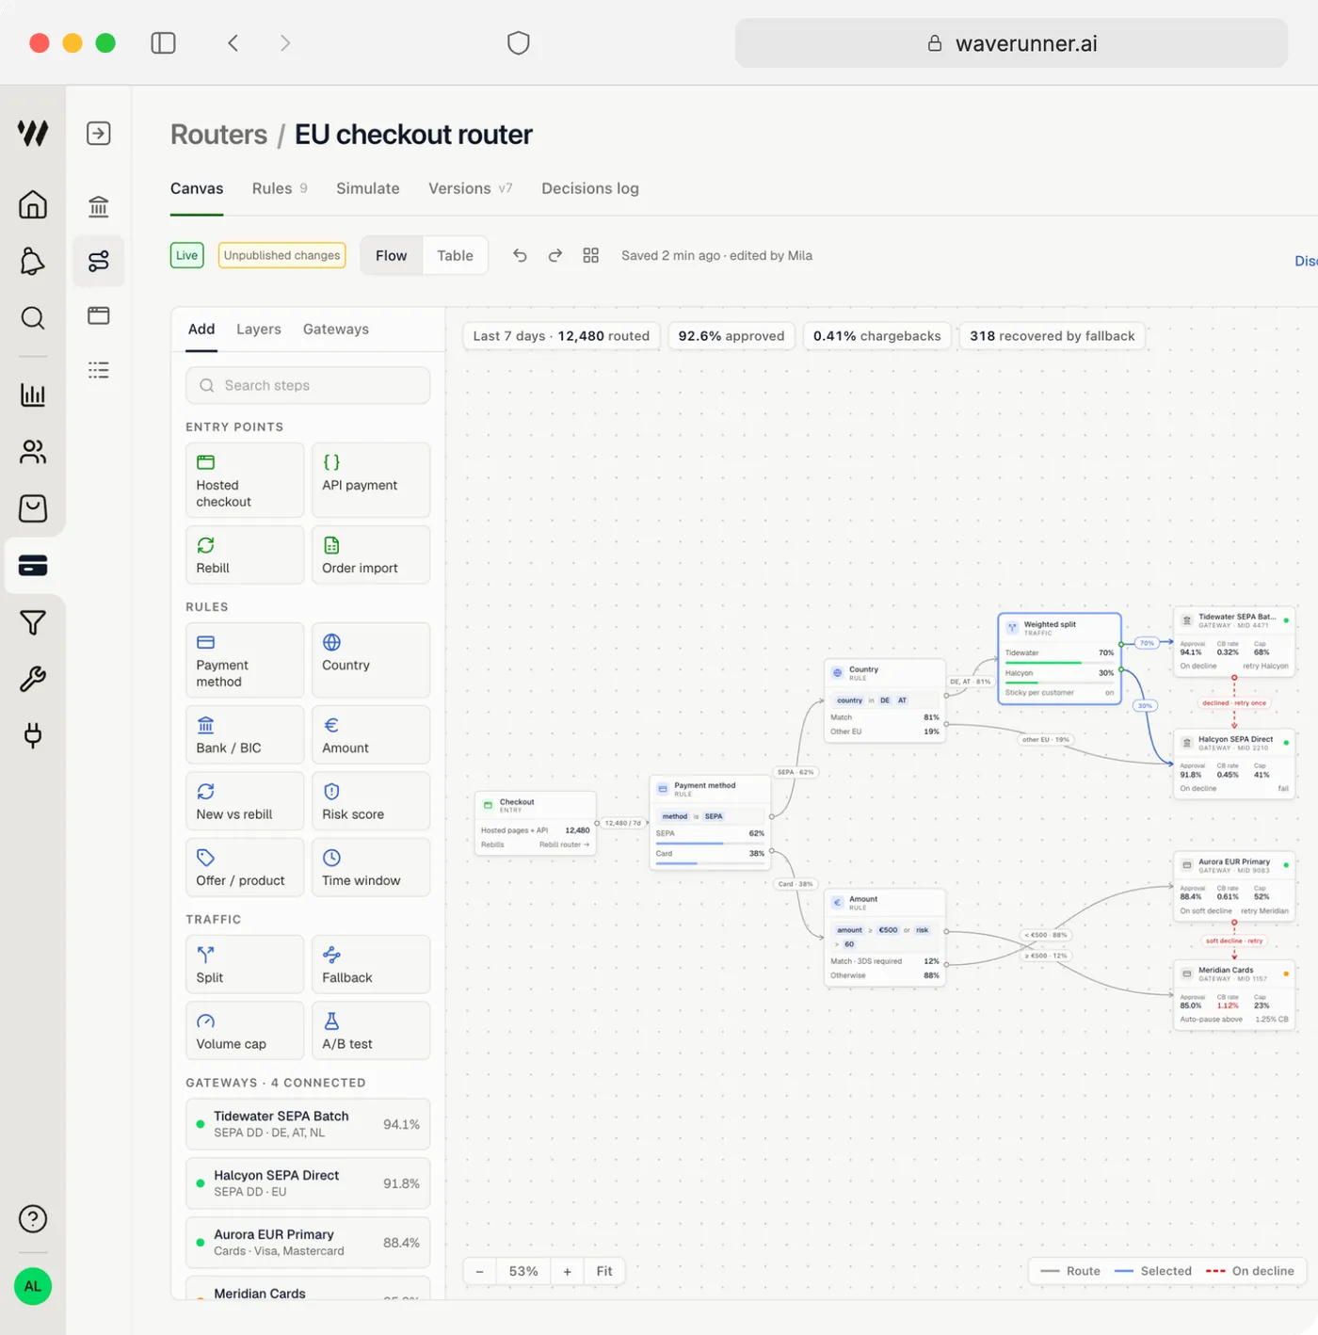Click the Waverunner logo icon
The image size is (1318, 1335).
click(33, 133)
